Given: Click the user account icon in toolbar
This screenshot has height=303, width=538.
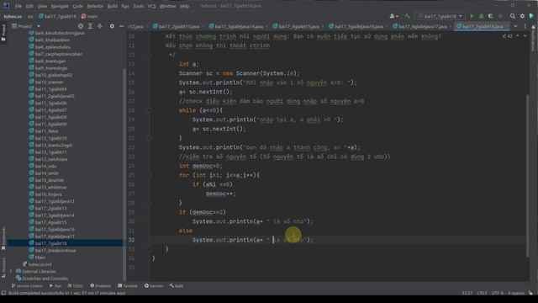Looking at the screenshot, I should tap(393, 16).
